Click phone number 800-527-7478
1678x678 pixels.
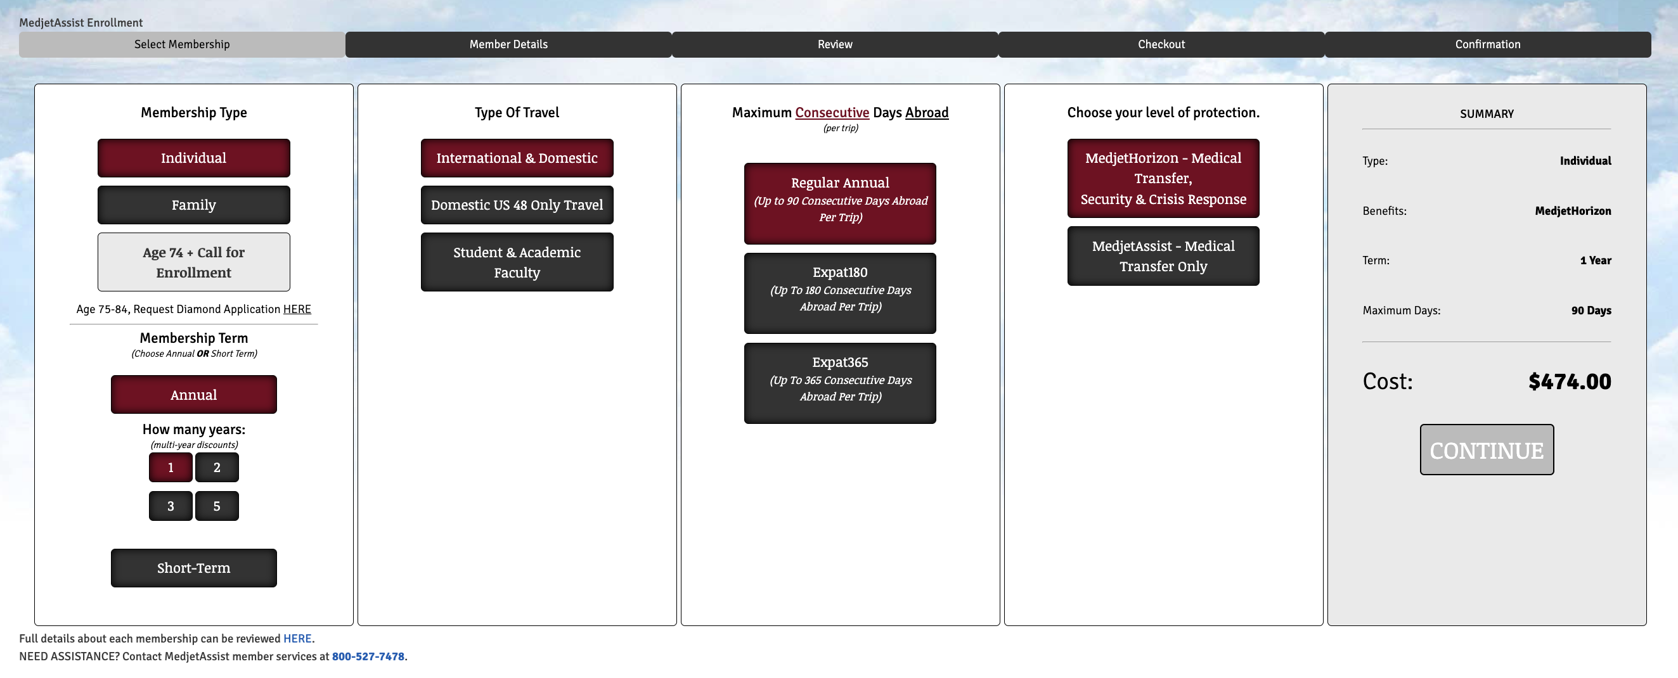click(368, 656)
